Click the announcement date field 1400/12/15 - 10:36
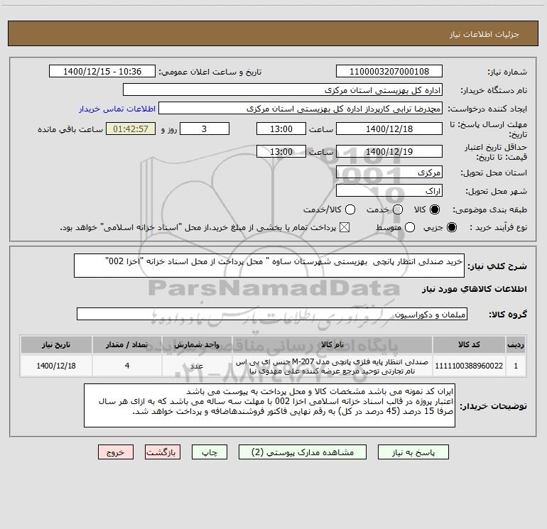This screenshot has height=529, width=547. 102,71
